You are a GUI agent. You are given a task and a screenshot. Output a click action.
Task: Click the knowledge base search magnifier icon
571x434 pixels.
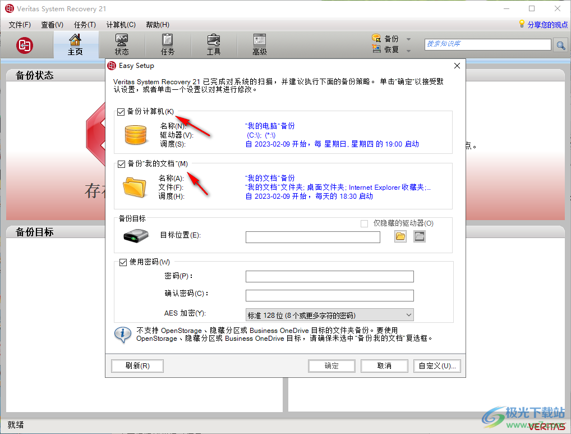(560, 45)
